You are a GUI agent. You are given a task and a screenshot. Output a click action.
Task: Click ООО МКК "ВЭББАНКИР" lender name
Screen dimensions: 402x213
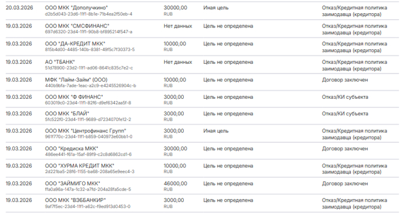click(75, 200)
